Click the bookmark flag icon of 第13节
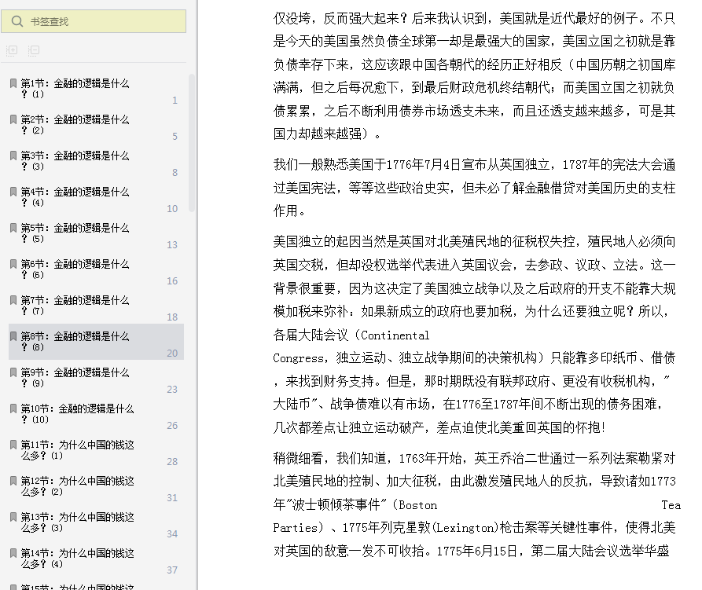Screen dimensions: 702x590 click(13, 517)
